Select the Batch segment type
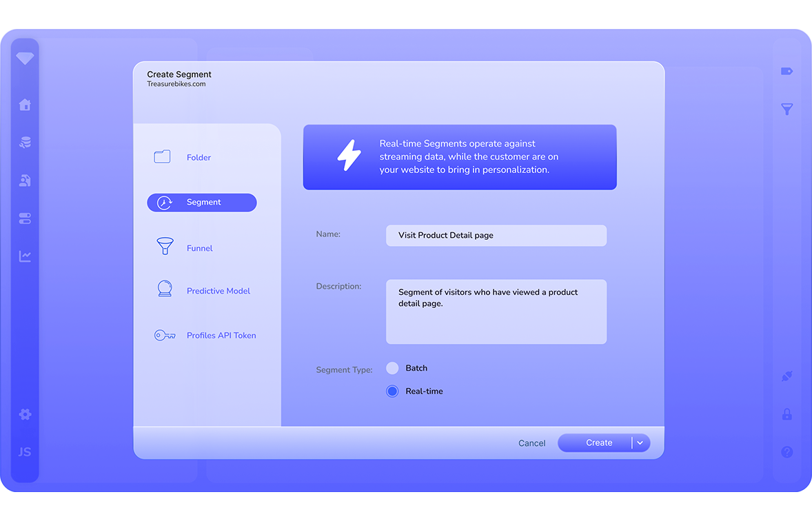This screenshot has width=812, height=521. [x=392, y=368]
